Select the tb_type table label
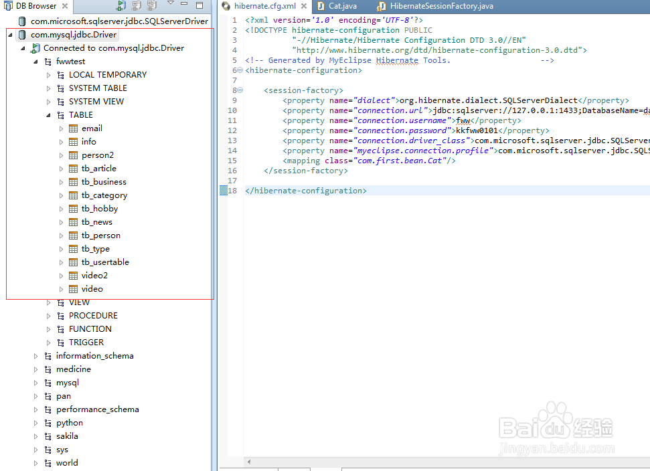Image resolution: width=650 pixels, height=471 pixels. [95, 249]
